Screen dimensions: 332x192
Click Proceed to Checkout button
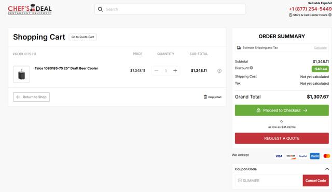(x=282, y=110)
